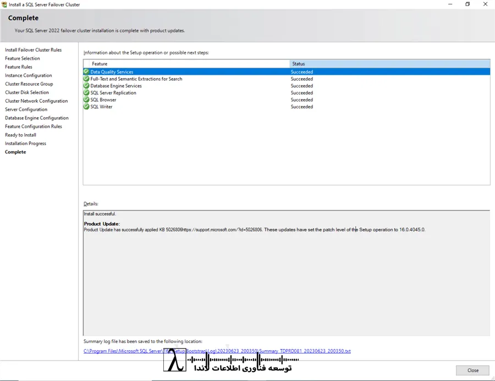Image resolution: width=495 pixels, height=381 pixels.
Task: Click Succeeded status of Database Engine Services
Action: tap(302, 86)
